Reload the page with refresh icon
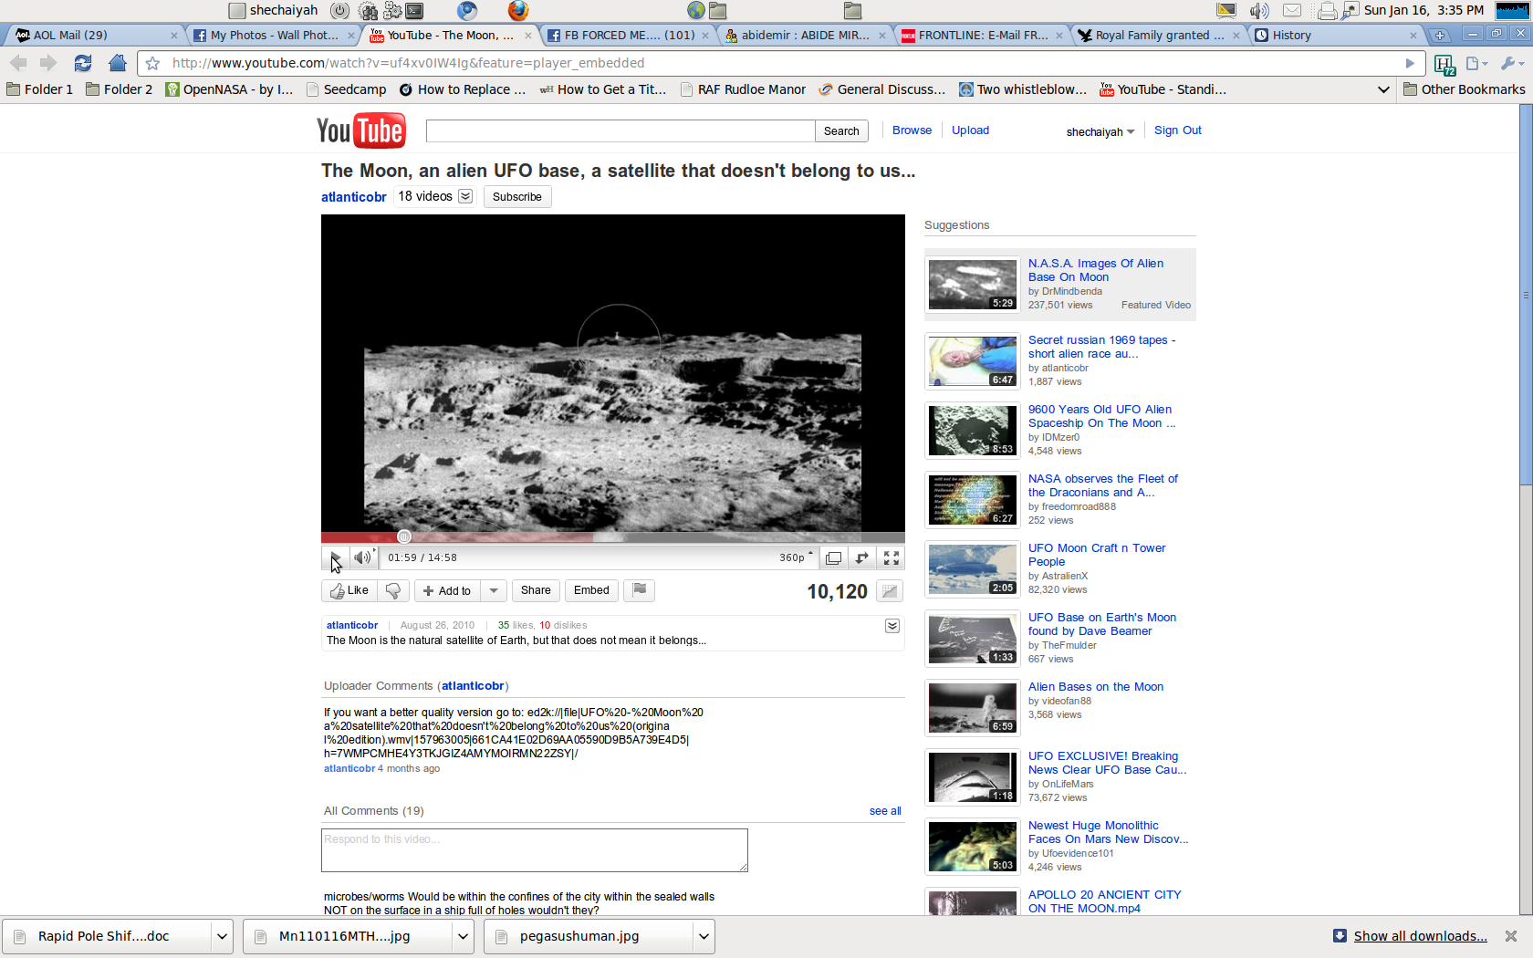The width and height of the screenshot is (1533, 958). pyautogui.click(x=83, y=63)
